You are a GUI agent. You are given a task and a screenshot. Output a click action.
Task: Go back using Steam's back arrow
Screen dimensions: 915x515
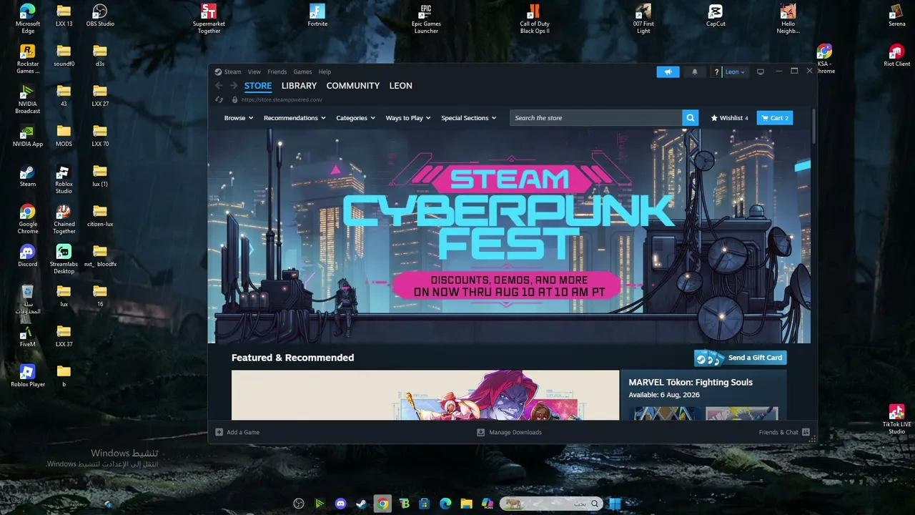[219, 86]
